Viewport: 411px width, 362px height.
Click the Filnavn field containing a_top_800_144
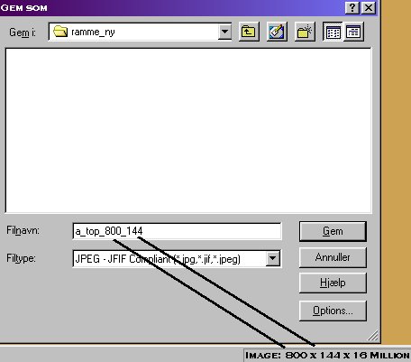tap(177, 231)
